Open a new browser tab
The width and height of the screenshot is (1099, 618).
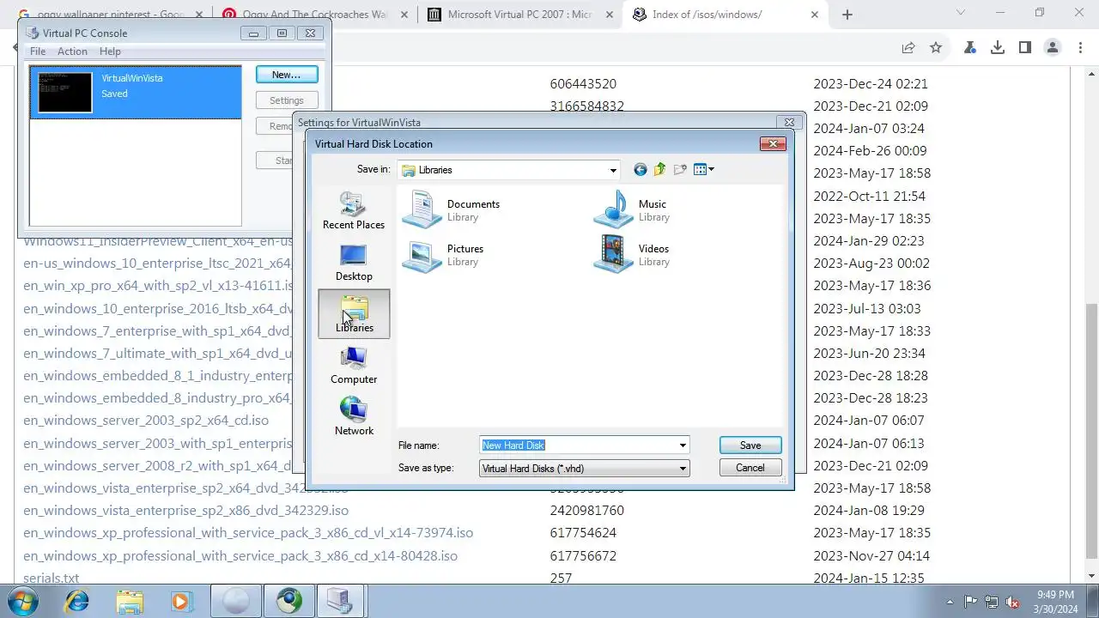coord(847,15)
